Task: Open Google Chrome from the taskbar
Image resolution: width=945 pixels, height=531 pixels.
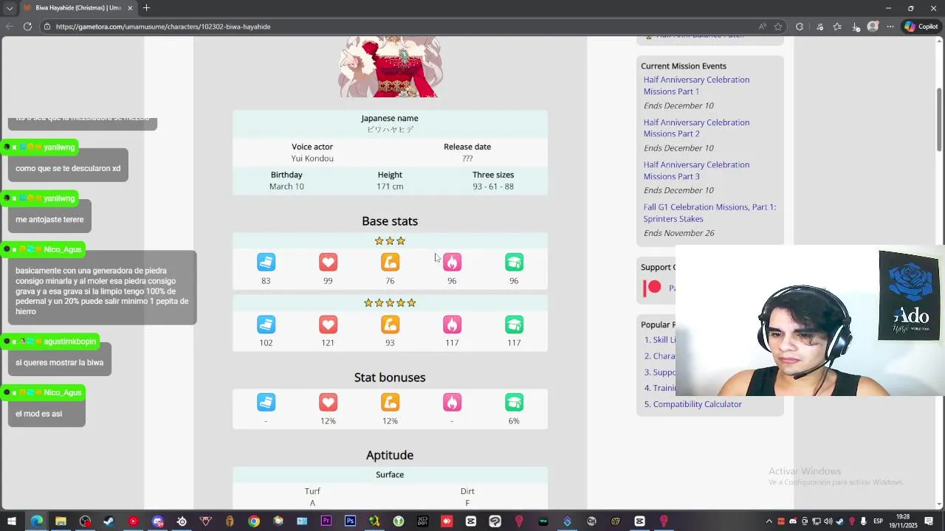Action: click(254, 521)
